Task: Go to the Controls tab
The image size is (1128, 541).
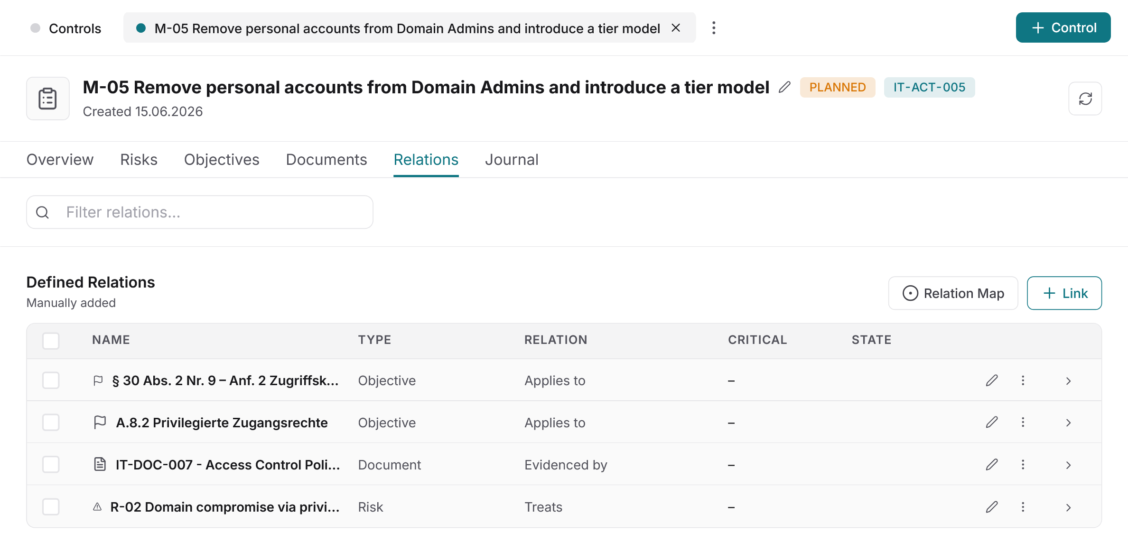Action: 65,28
